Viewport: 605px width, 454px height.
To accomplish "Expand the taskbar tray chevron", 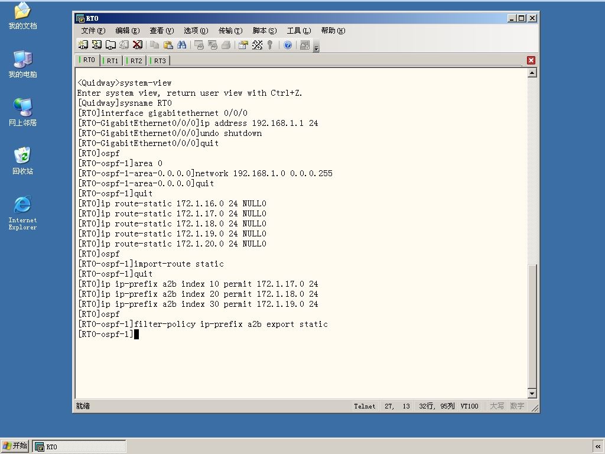I will coord(598,447).
